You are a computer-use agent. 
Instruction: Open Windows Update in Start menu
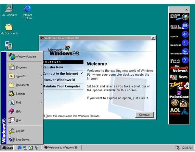(x=25, y=56)
